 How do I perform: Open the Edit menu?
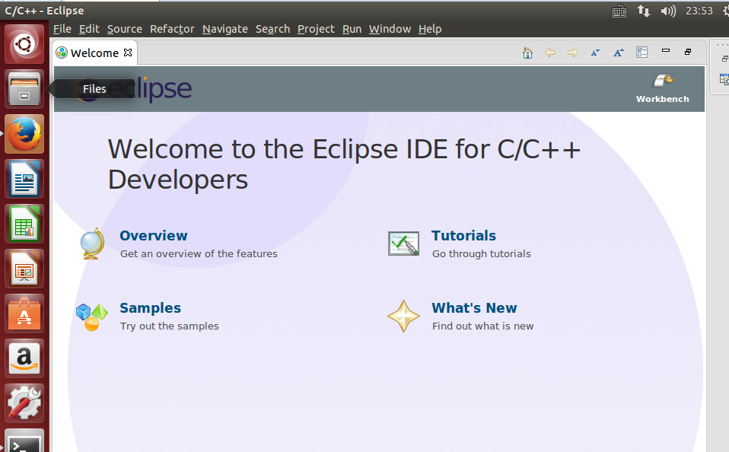tap(89, 29)
